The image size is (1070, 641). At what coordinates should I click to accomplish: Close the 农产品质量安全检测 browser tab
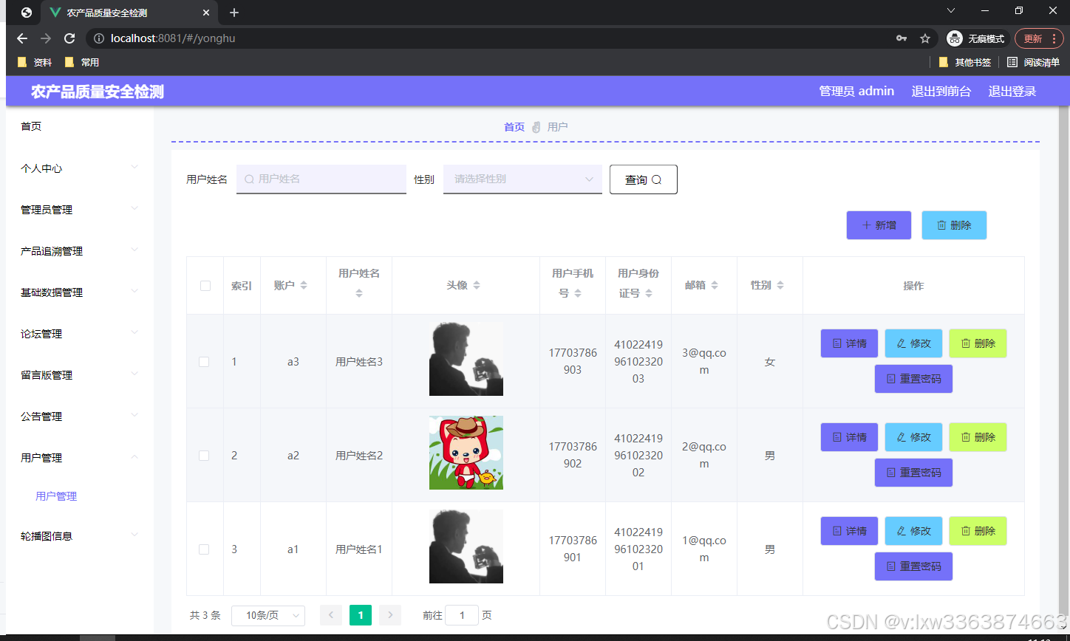(206, 13)
